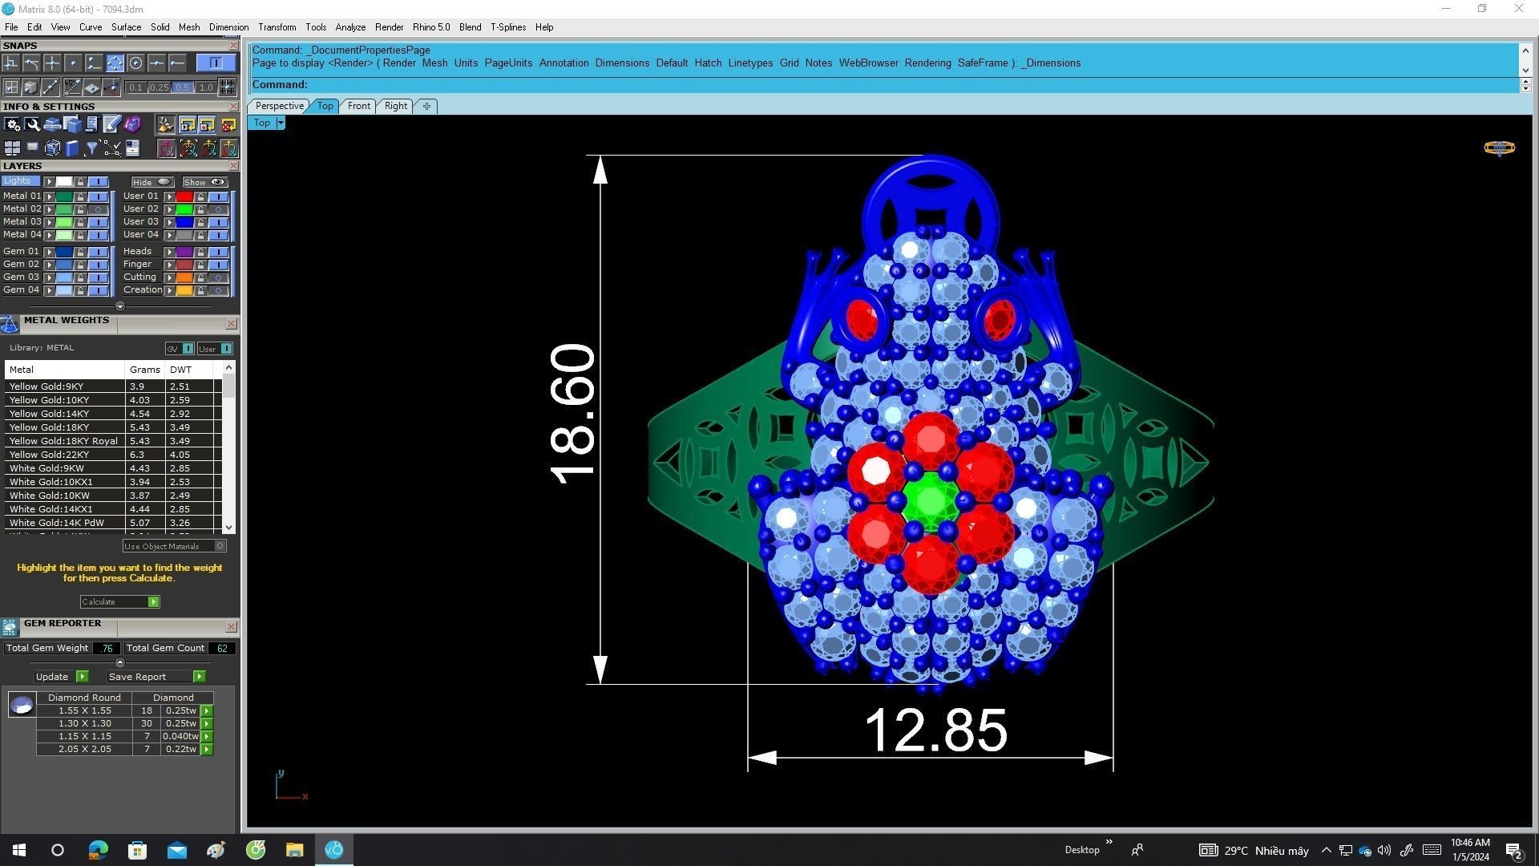Toggle Cutting layer visibility switch

pyautogui.click(x=218, y=277)
